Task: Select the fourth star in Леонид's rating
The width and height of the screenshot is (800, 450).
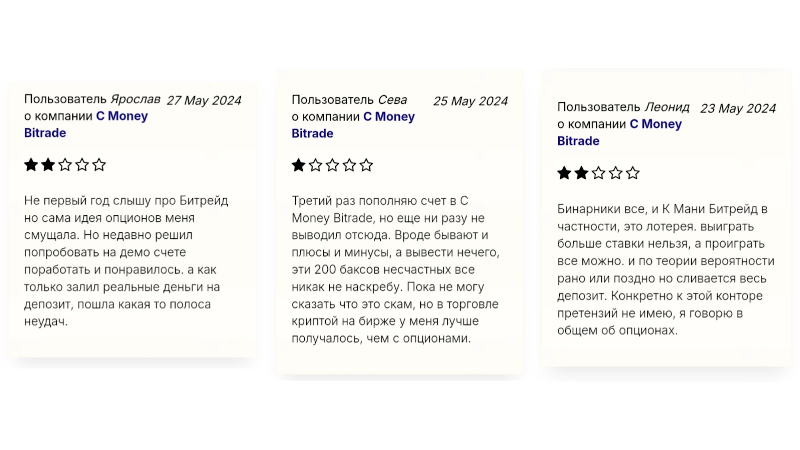Action: click(615, 173)
